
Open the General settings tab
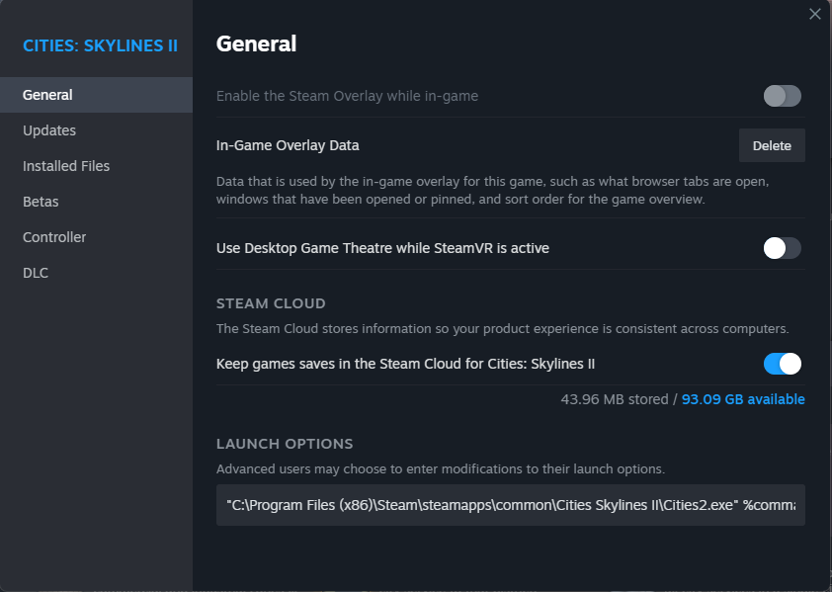[x=96, y=95]
